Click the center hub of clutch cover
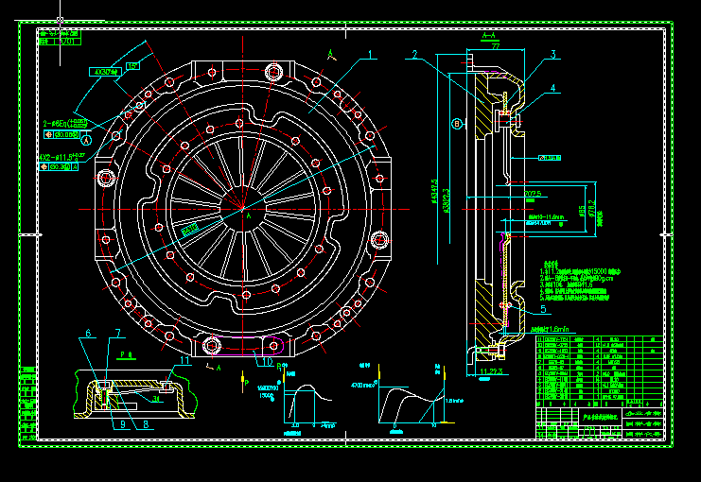701x482 pixels. (243, 209)
